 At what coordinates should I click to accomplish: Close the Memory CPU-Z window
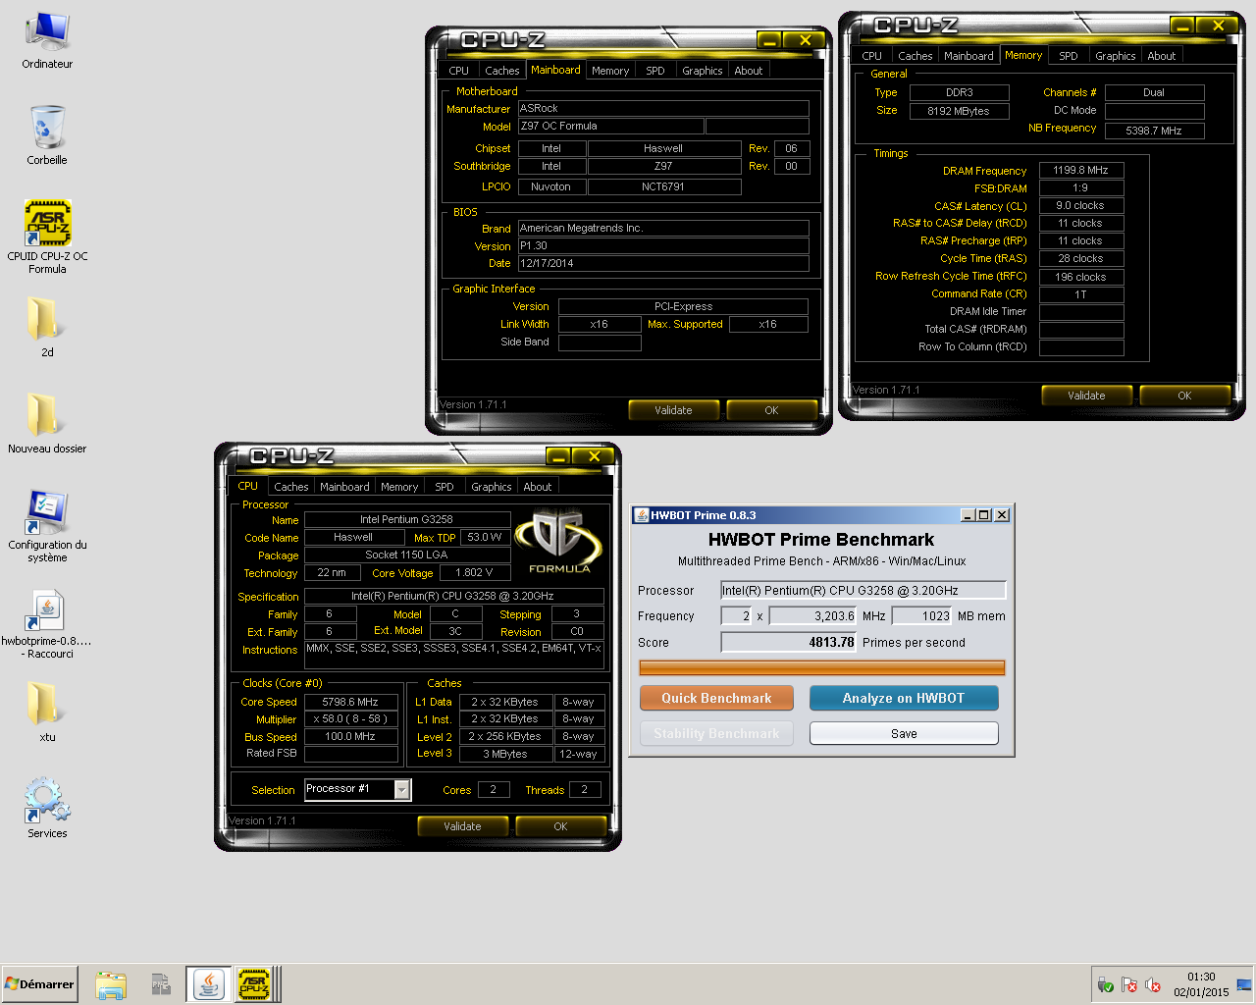tap(1217, 26)
